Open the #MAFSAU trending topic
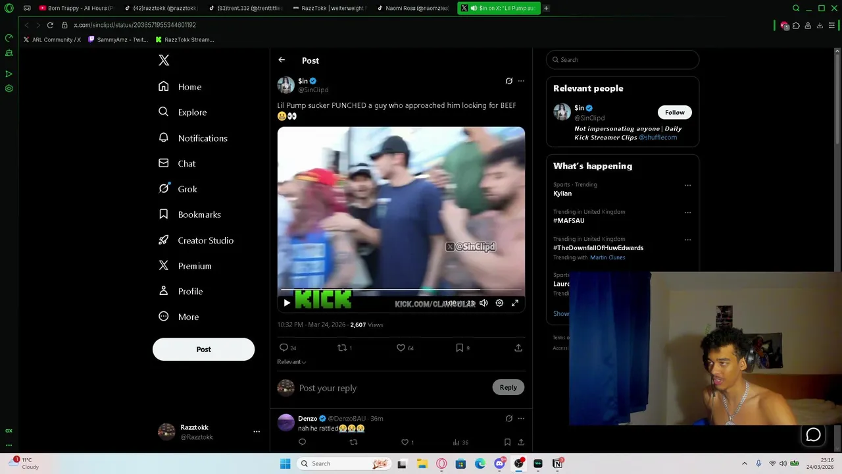 (x=569, y=221)
